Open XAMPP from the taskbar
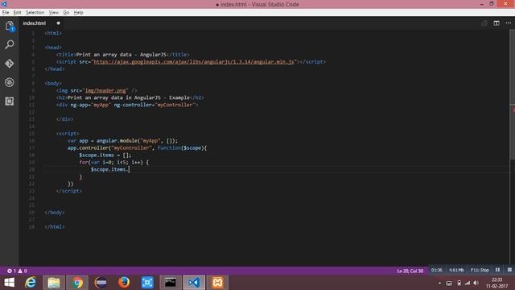Screen dimensions: 515x290 (x=217, y=283)
